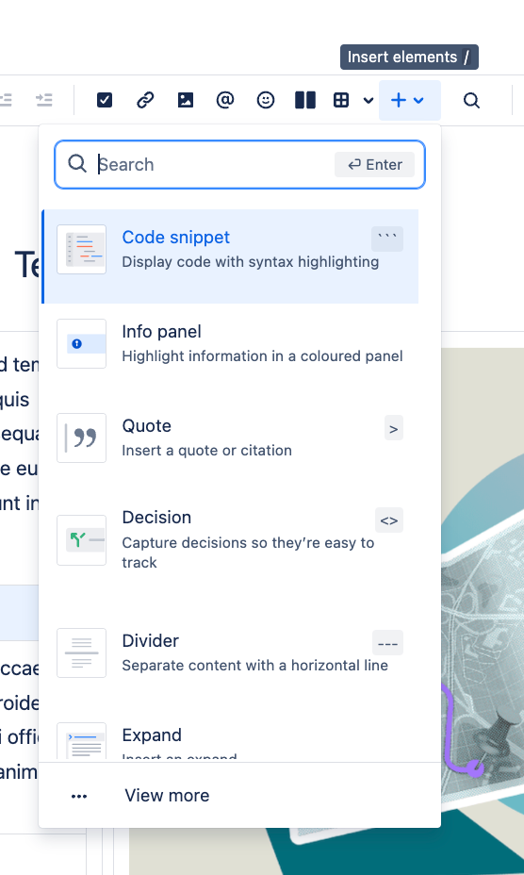
Task: Click the image icon to add media
Action: tap(186, 100)
